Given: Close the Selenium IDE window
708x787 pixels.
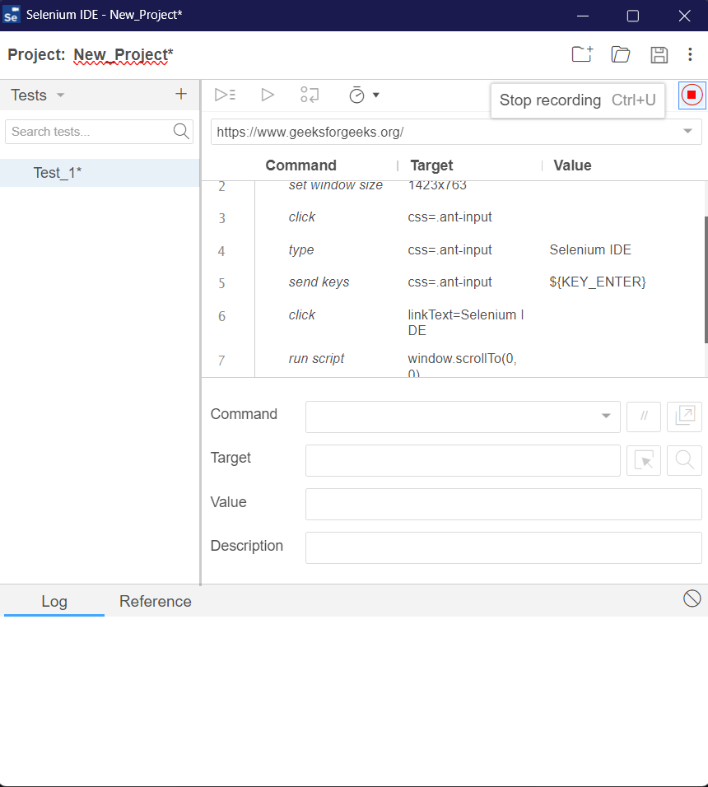Looking at the screenshot, I should tap(684, 16).
